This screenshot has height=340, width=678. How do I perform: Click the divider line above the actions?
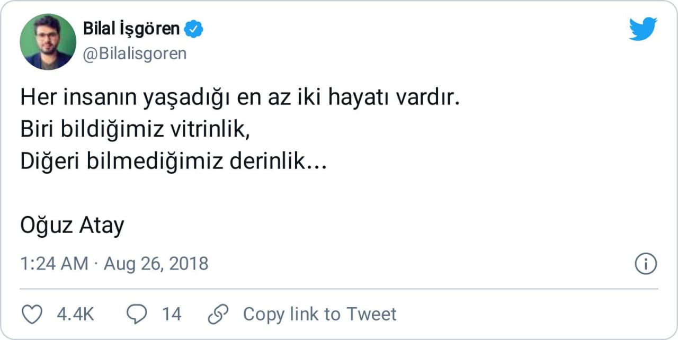pos(339,289)
